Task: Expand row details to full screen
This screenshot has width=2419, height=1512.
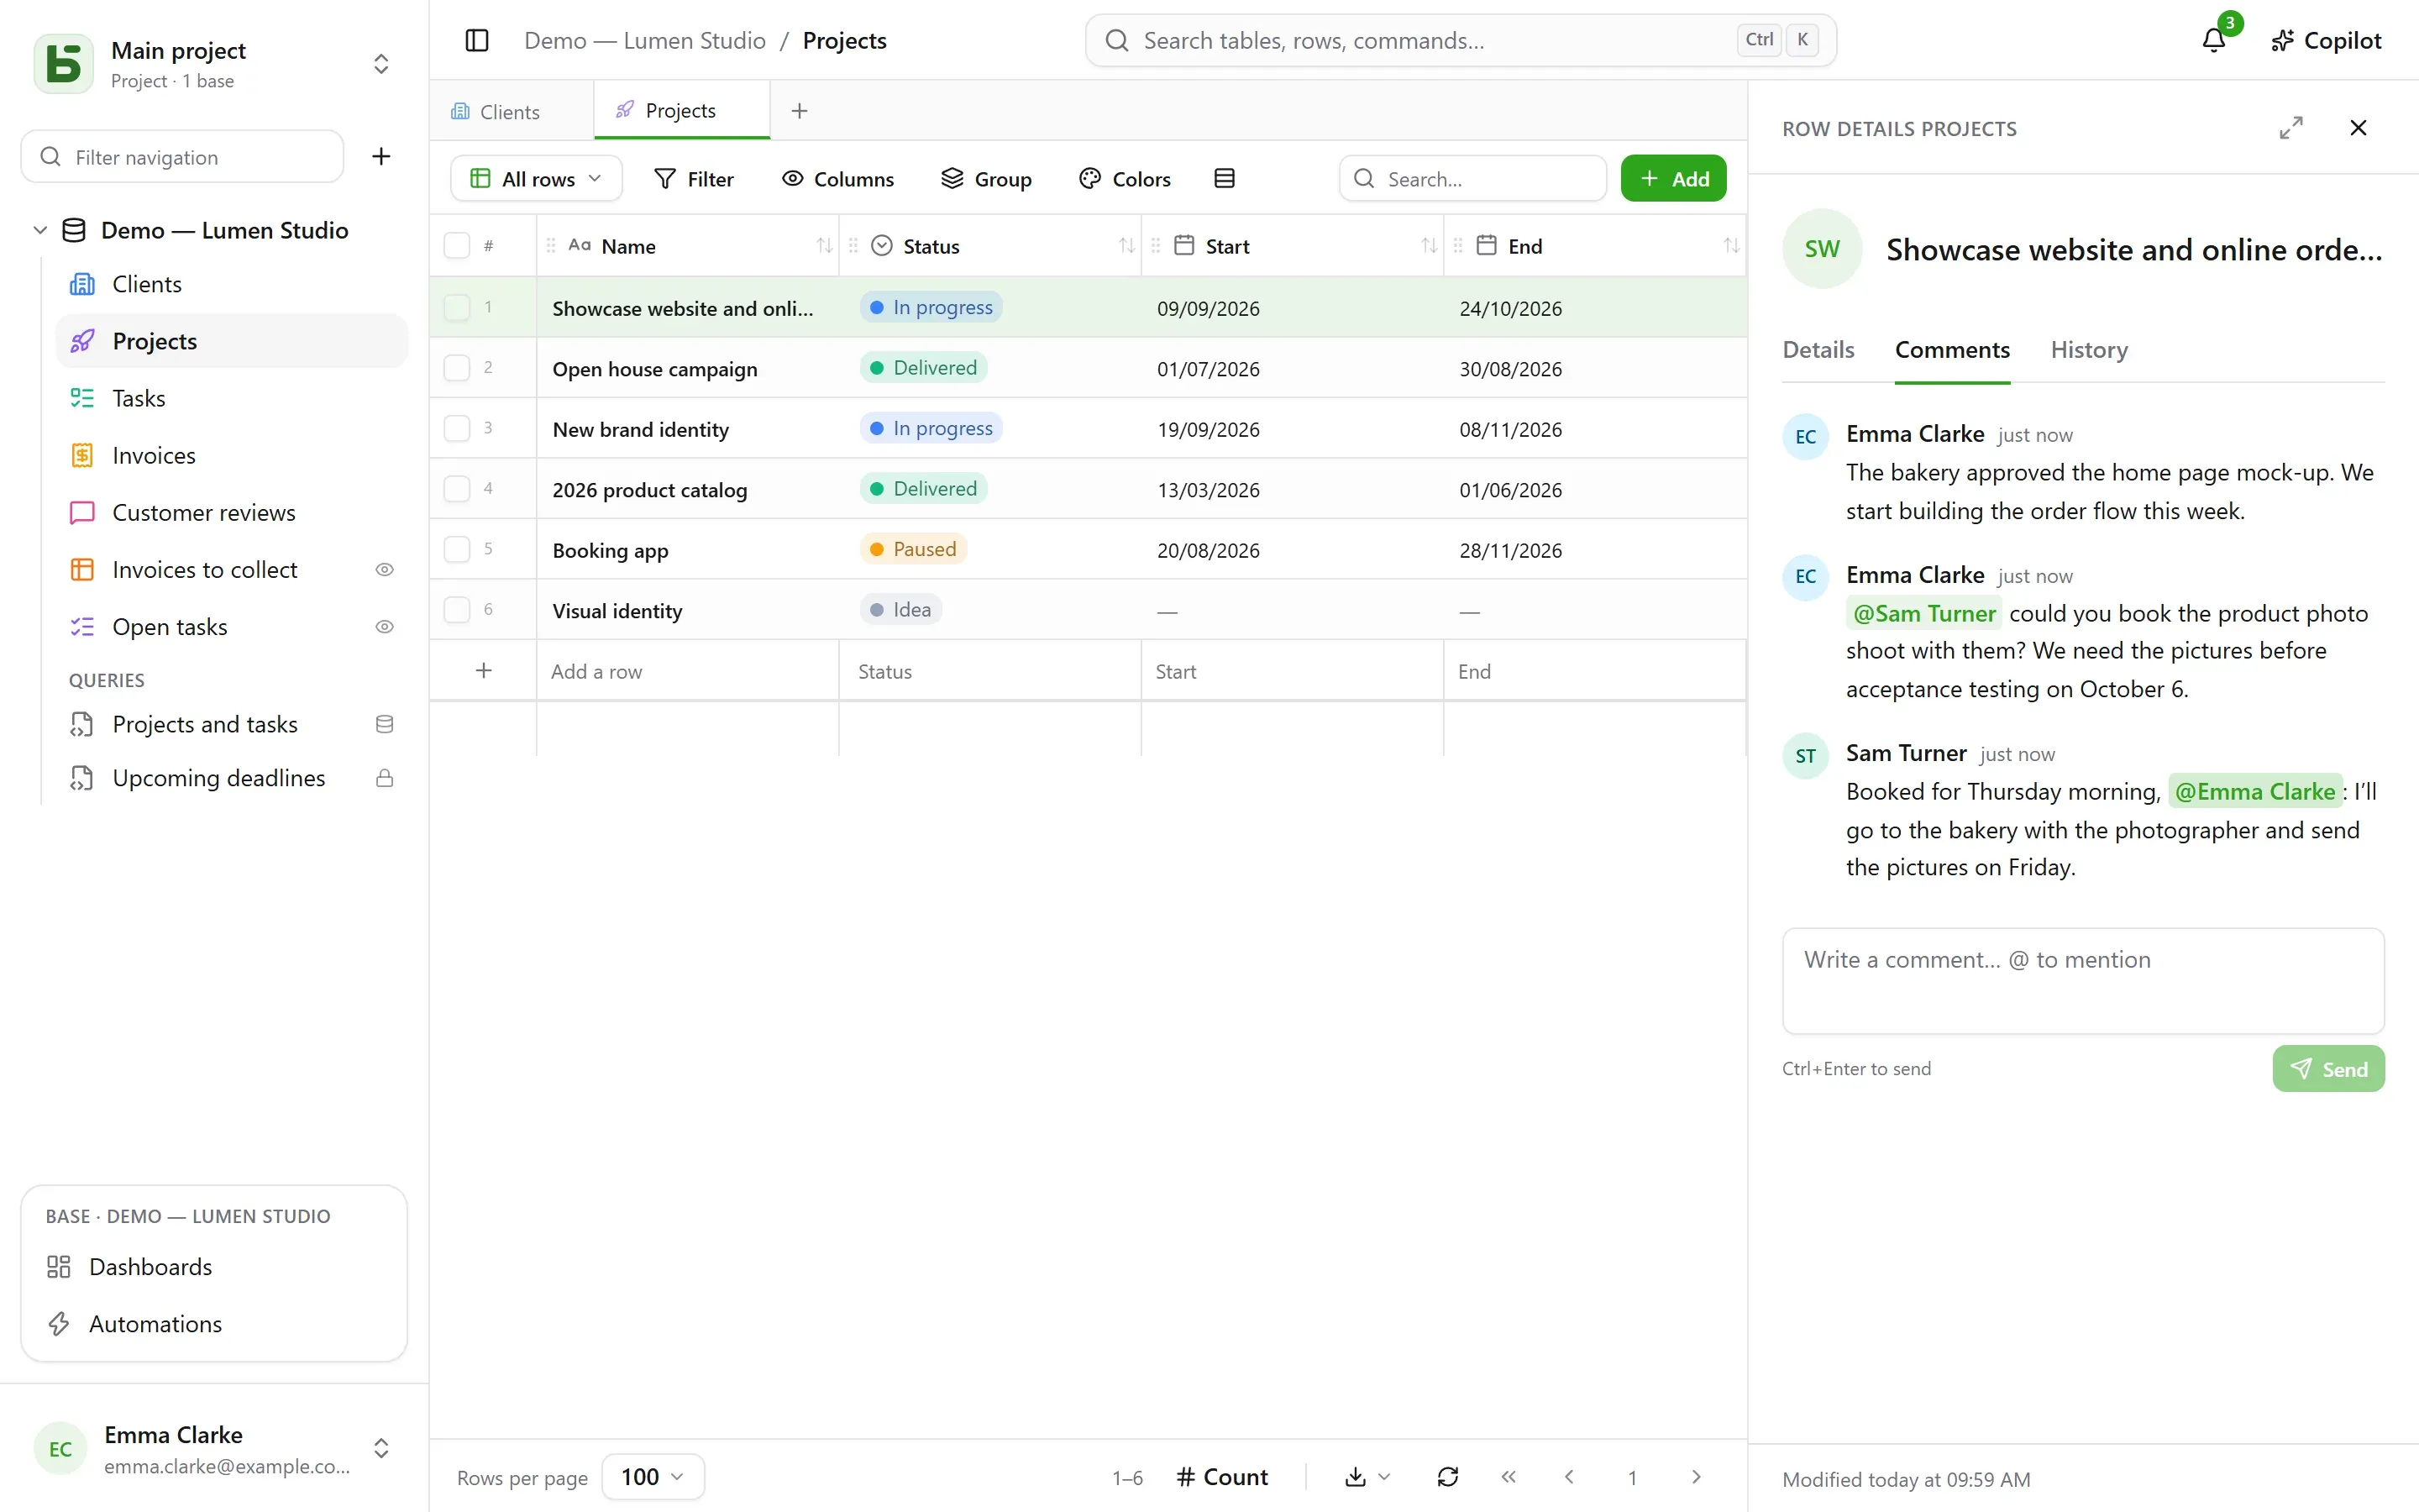Action: click(x=2291, y=128)
